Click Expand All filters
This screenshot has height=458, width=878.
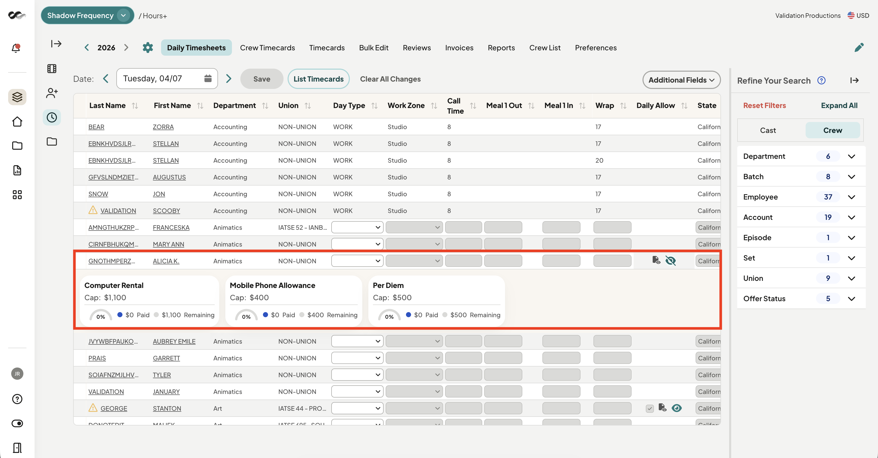pos(839,105)
